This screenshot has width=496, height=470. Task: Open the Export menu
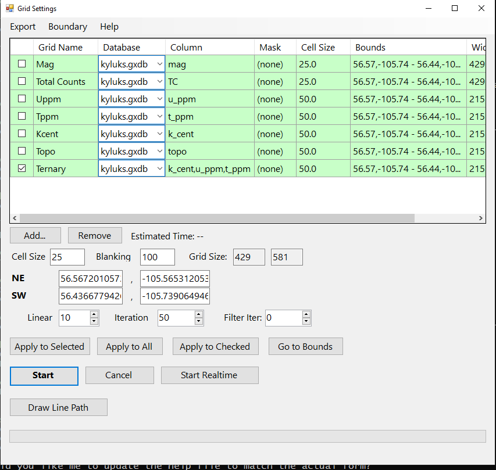23,27
